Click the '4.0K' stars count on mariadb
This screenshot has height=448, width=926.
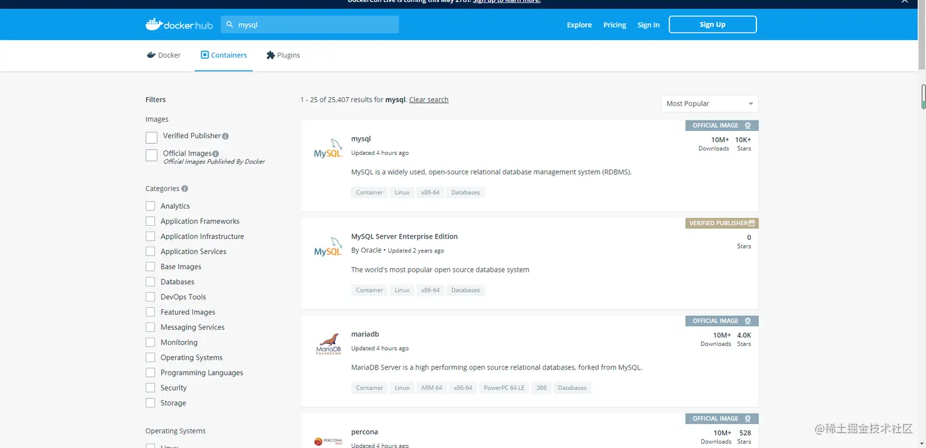click(744, 335)
